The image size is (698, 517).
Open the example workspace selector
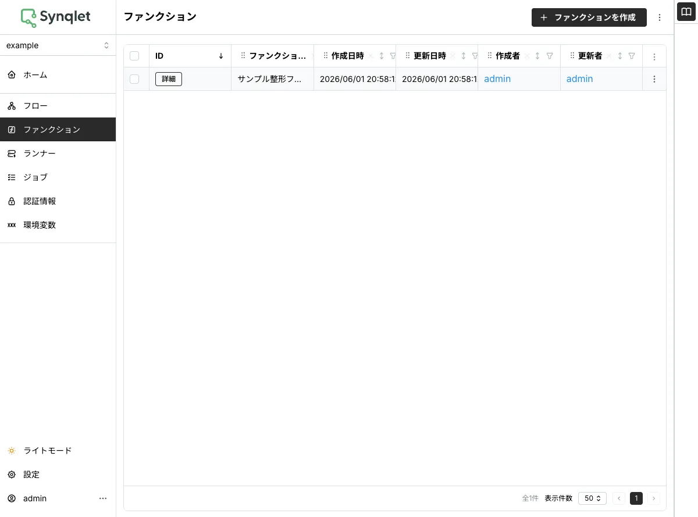[x=58, y=45]
